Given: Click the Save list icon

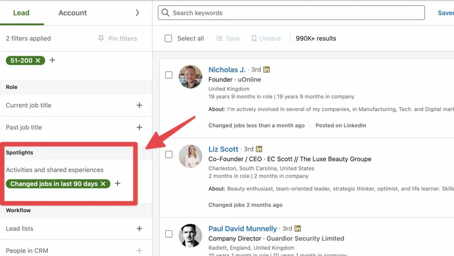Looking at the screenshot, I should click(x=219, y=38).
